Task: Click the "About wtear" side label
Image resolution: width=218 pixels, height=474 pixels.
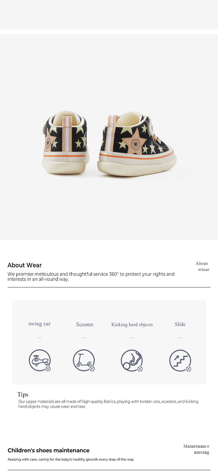Action: 202,266
